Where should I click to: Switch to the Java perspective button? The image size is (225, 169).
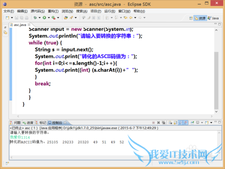(x=213, y=18)
